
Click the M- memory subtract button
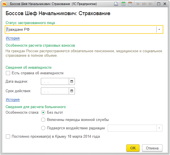151,4
